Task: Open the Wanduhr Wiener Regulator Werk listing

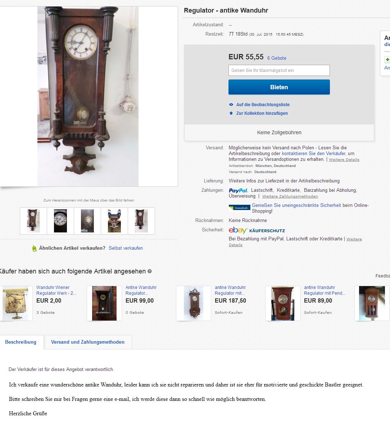Action: tap(56, 290)
